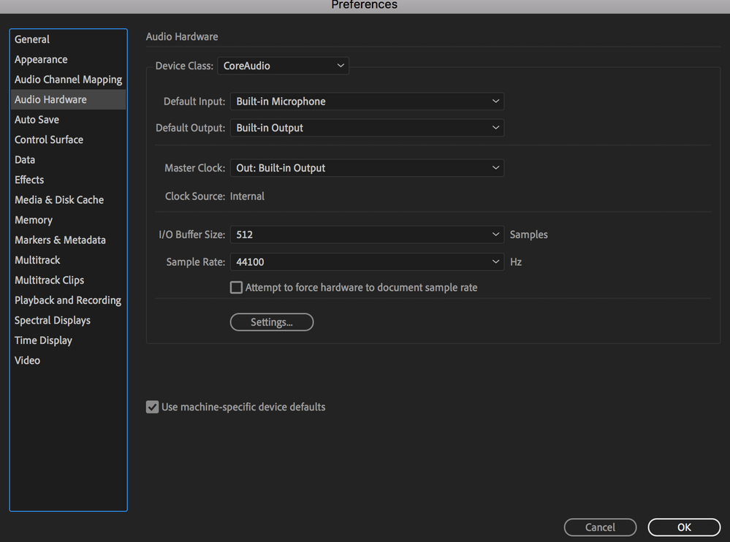Image resolution: width=730 pixels, height=542 pixels.
Task: Change the Sample Rate via its dropdown
Action: click(x=367, y=262)
